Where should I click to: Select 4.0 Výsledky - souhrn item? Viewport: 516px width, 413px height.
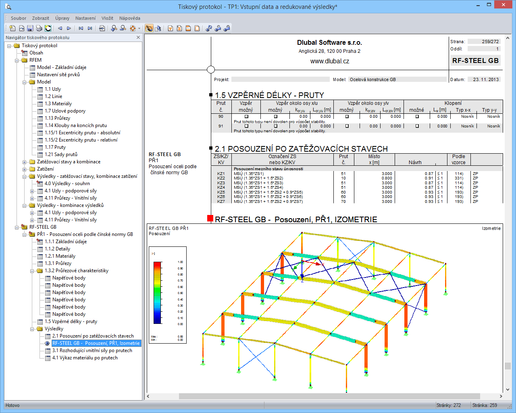pos(67,184)
